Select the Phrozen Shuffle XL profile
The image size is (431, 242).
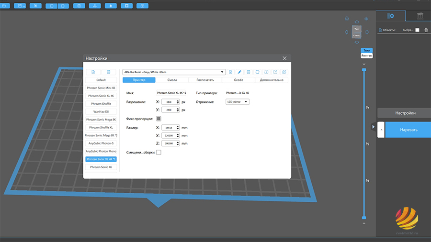101,128
